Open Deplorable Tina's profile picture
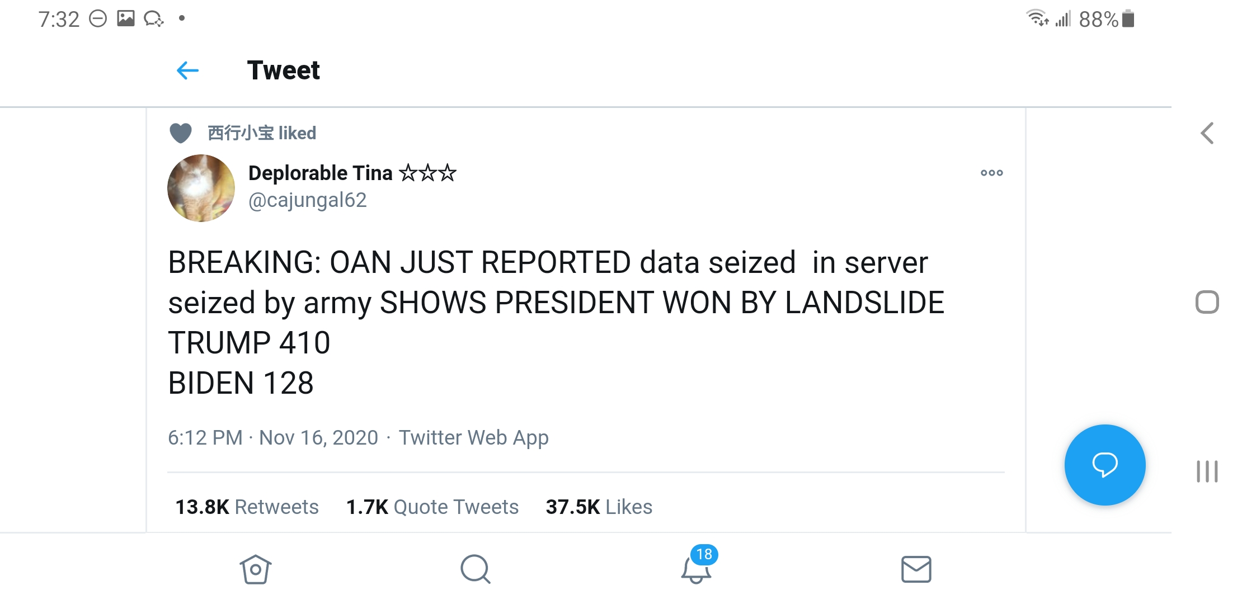Image resolution: width=1242 pixels, height=604 pixels. pyautogui.click(x=201, y=188)
